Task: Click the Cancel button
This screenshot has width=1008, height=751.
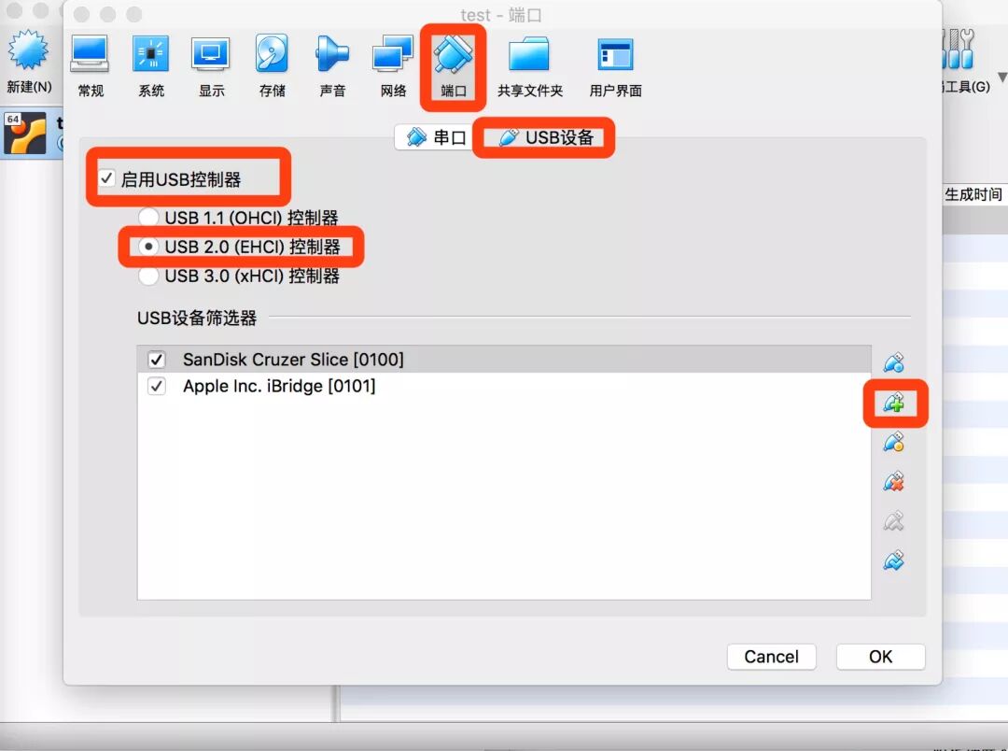Action: pyautogui.click(x=772, y=657)
